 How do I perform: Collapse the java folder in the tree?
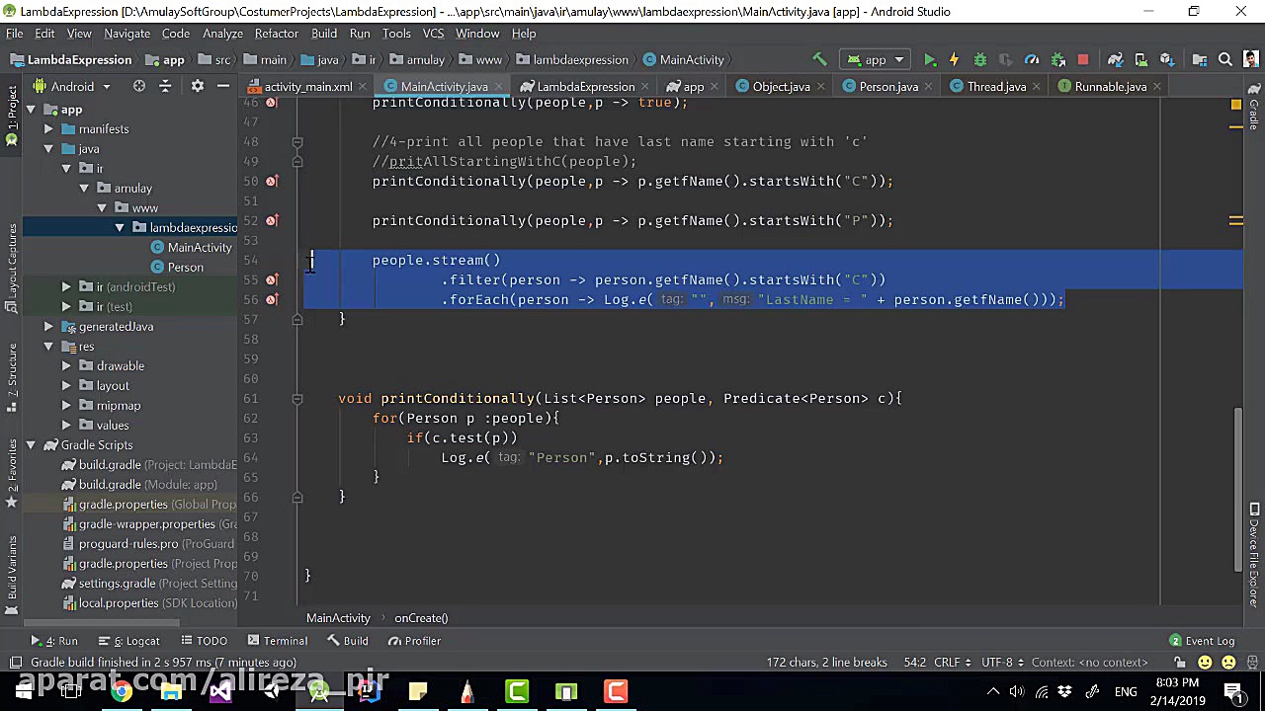pos(48,148)
